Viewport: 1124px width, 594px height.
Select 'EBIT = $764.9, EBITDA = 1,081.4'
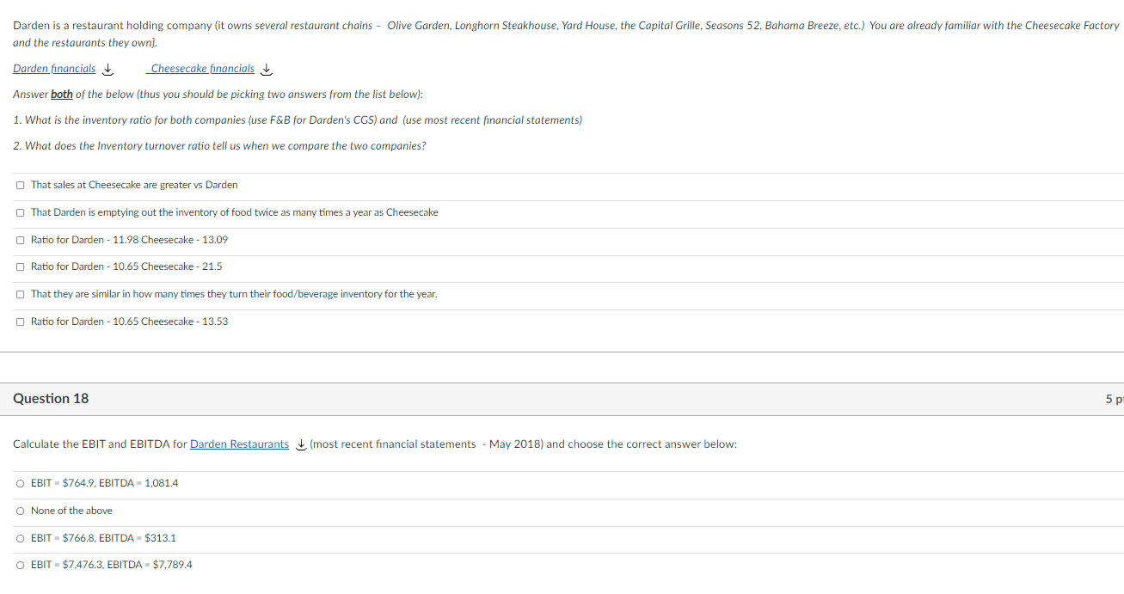coord(19,483)
